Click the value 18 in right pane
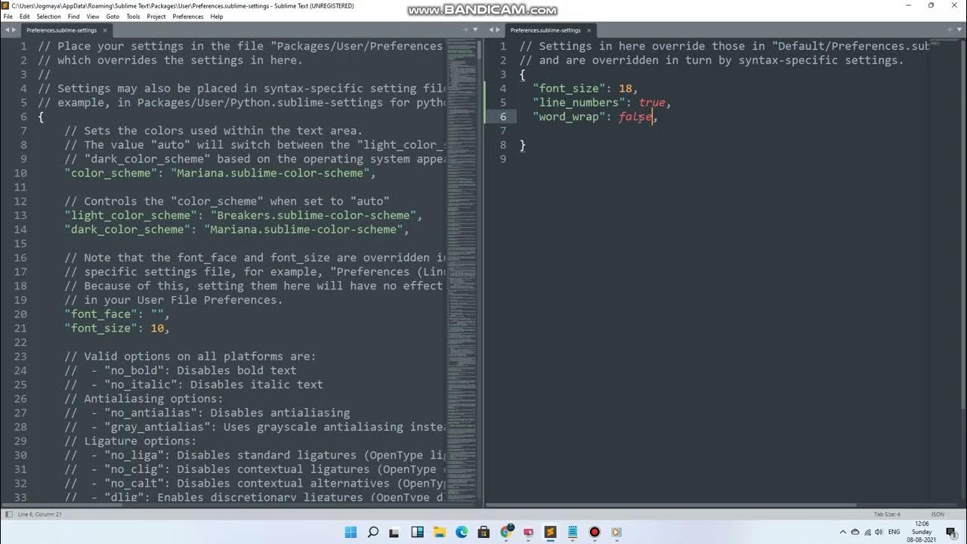Image resolution: width=967 pixels, height=544 pixels. click(x=625, y=88)
